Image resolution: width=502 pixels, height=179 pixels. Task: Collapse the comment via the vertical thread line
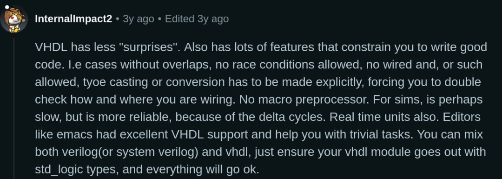[x=14, y=108]
